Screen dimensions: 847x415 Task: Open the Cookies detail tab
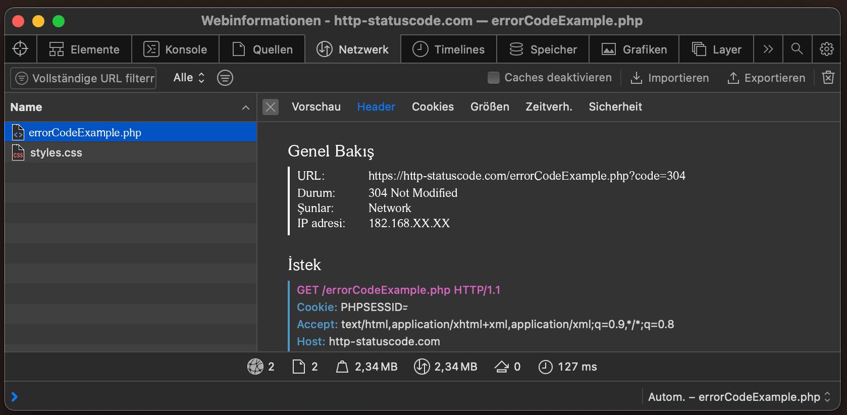(433, 107)
